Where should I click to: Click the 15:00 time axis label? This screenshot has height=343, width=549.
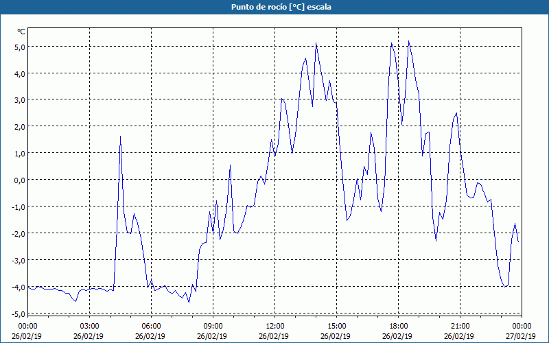point(337,327)
